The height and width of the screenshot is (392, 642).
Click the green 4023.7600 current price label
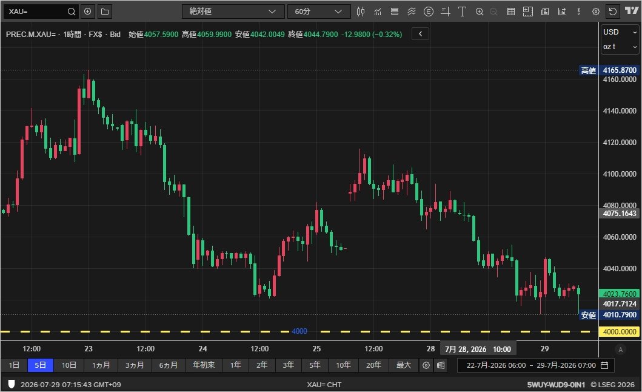coord(620,294)
